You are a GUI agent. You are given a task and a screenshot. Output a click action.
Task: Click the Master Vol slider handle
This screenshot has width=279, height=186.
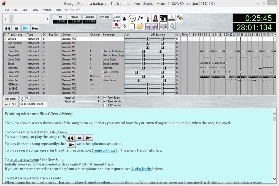point(99,97)
